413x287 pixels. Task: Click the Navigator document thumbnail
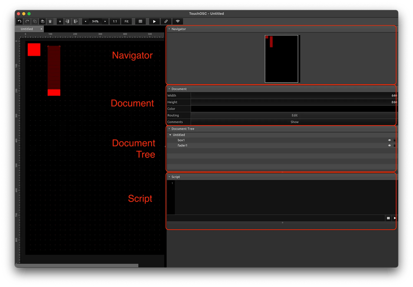281,59
